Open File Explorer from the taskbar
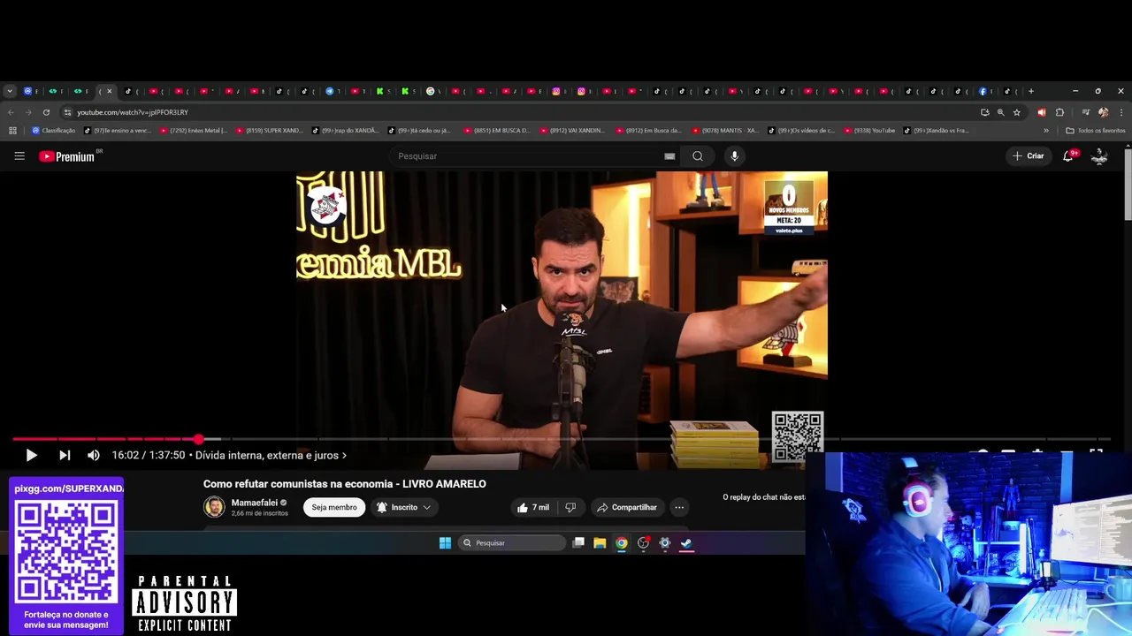The width and height of the screenshot is (1132, 636). click(600, 543)
